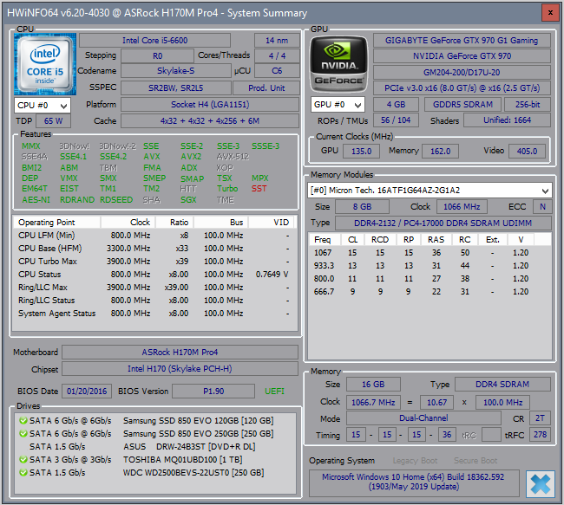Viewport: 564px width, 505px height.
Task: Click the Freq column header in memory timings
Action: (x=323, y=240)
